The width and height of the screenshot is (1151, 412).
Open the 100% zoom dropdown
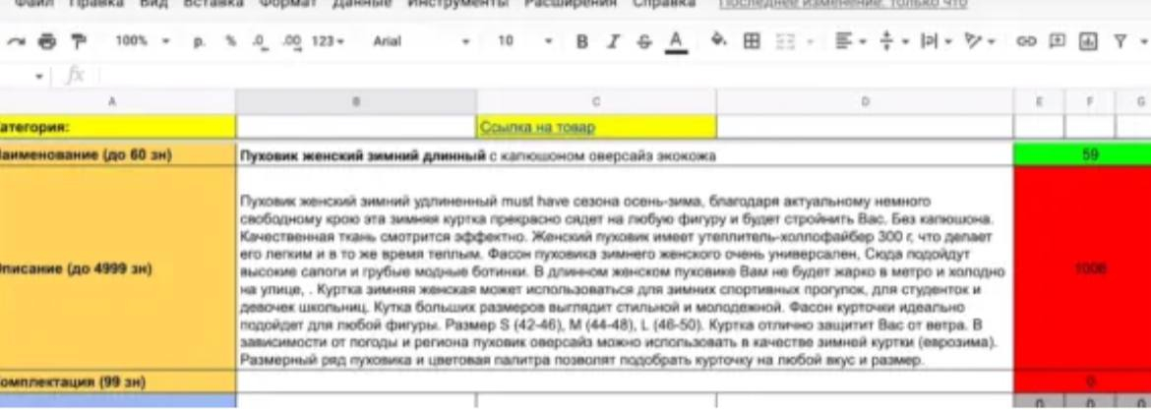[x=143, y=41]
